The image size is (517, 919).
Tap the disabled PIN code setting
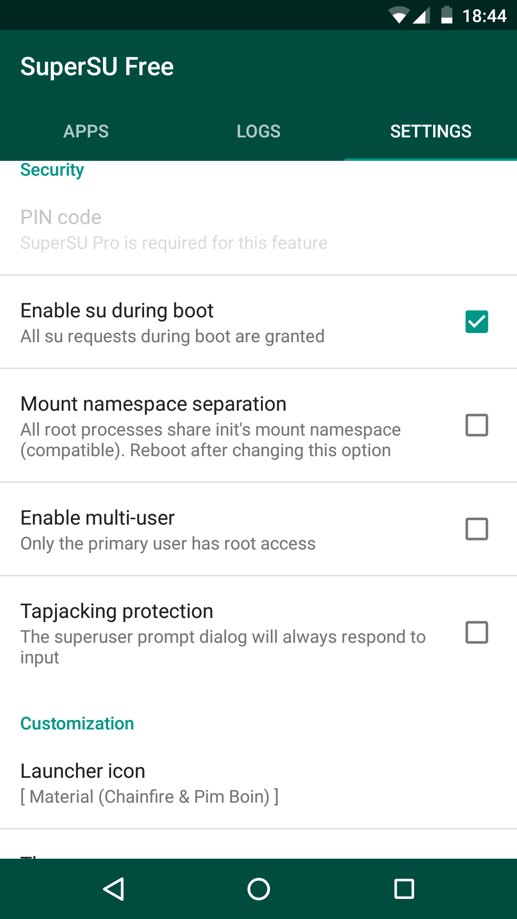[x=258, y=229]
